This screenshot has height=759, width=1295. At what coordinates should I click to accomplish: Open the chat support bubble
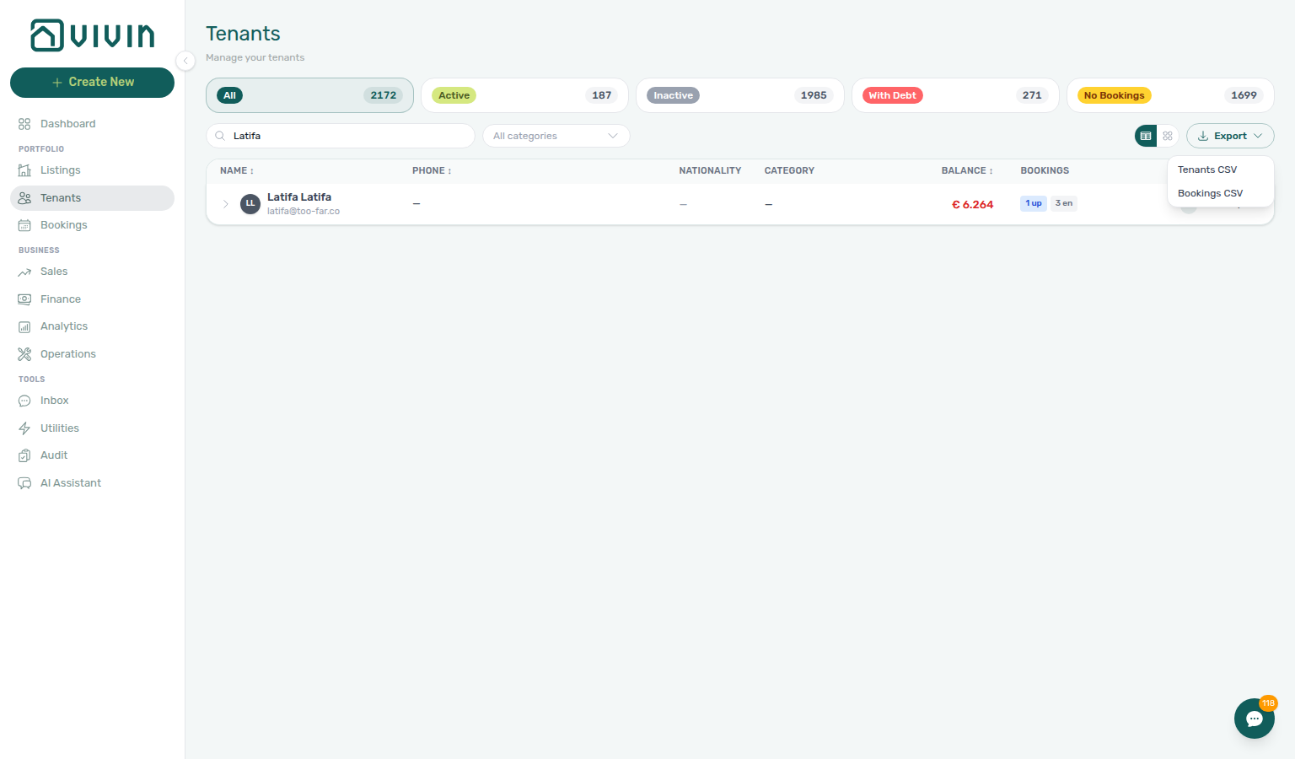tap(1255, 719)
